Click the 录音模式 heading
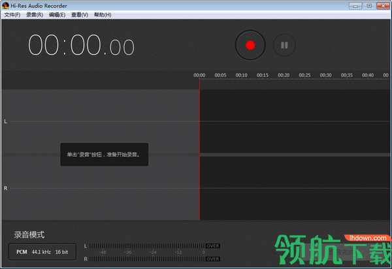This screenshot has width=392, height=269. pos(29,235)
